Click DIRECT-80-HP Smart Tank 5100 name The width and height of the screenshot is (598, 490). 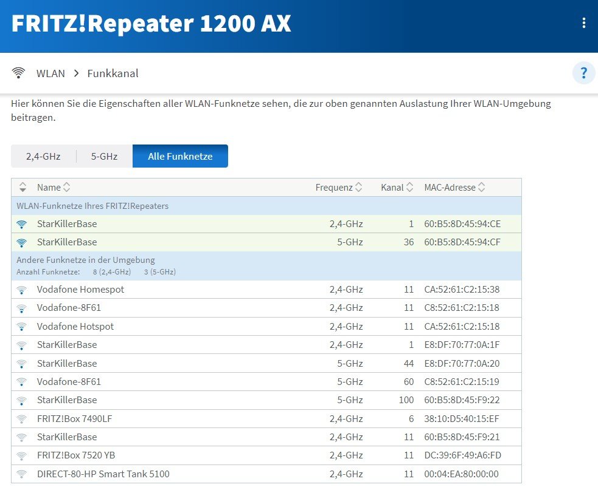(x=103, y=474)
